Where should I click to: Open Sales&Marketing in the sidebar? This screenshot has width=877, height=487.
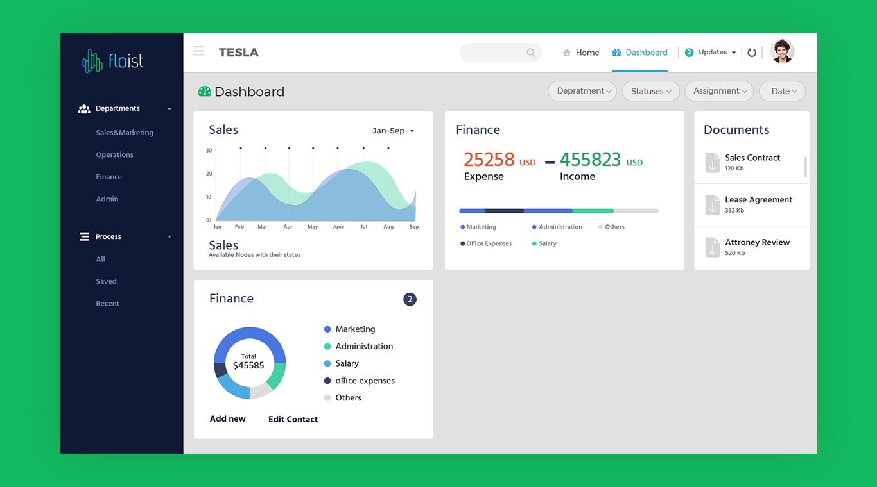(x=125, y=133)
